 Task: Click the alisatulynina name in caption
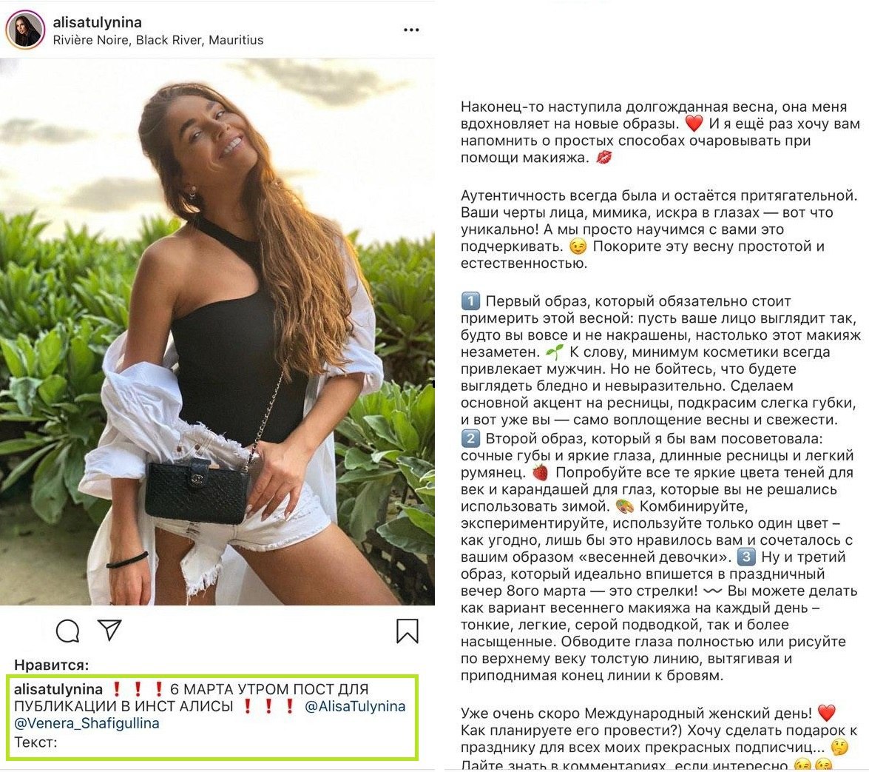click(x=58, y=689)
